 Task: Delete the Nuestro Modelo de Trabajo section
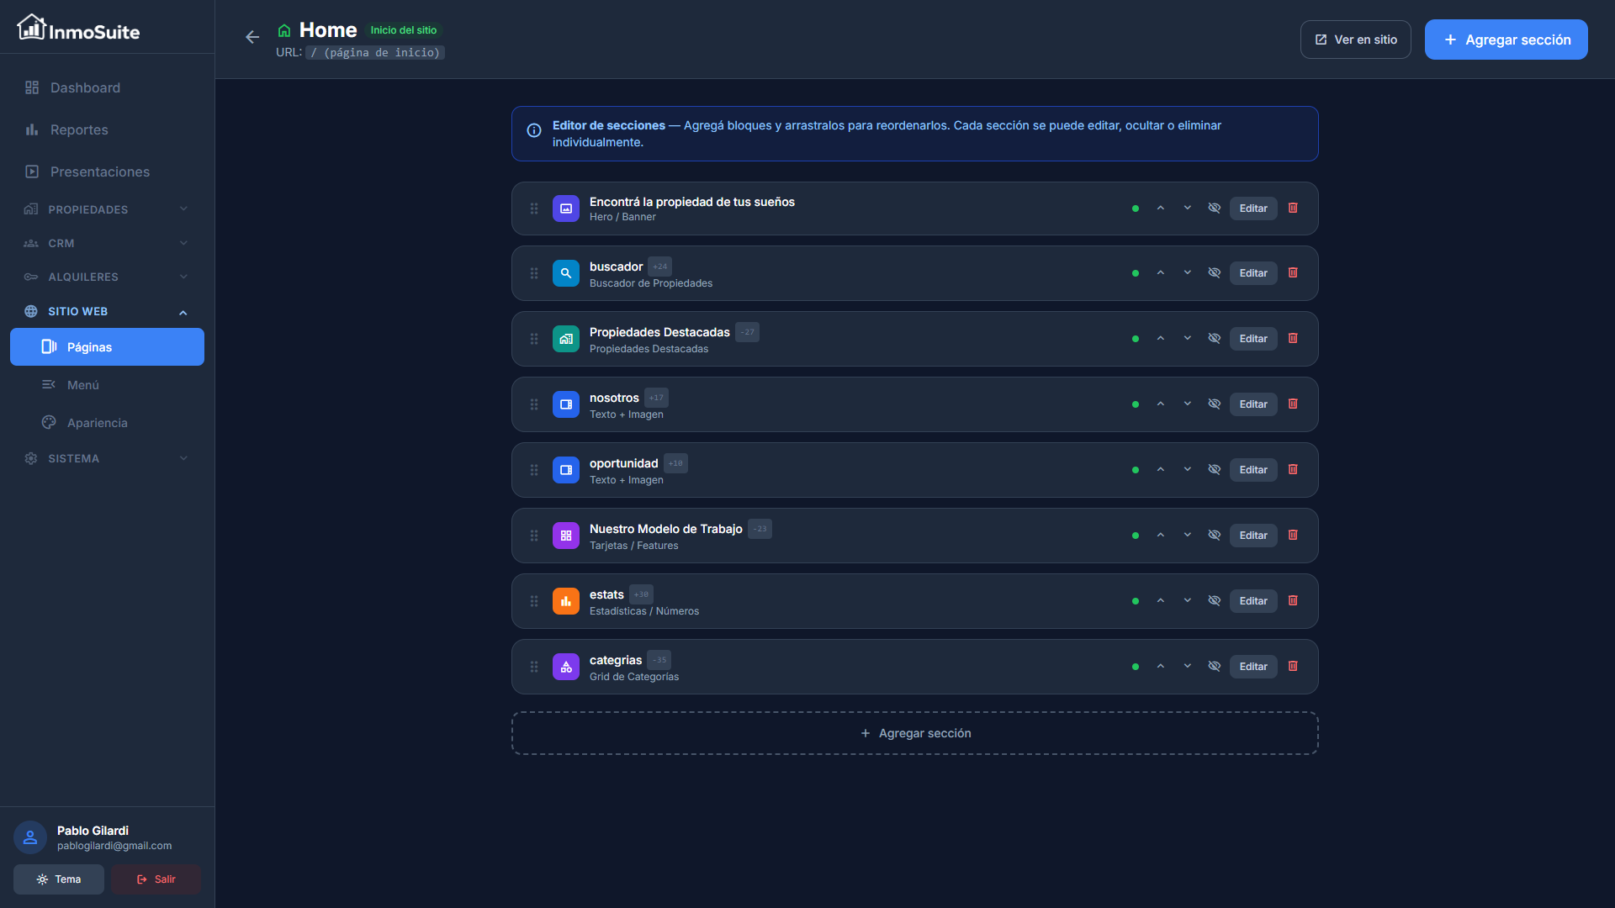click(1293, 536)
